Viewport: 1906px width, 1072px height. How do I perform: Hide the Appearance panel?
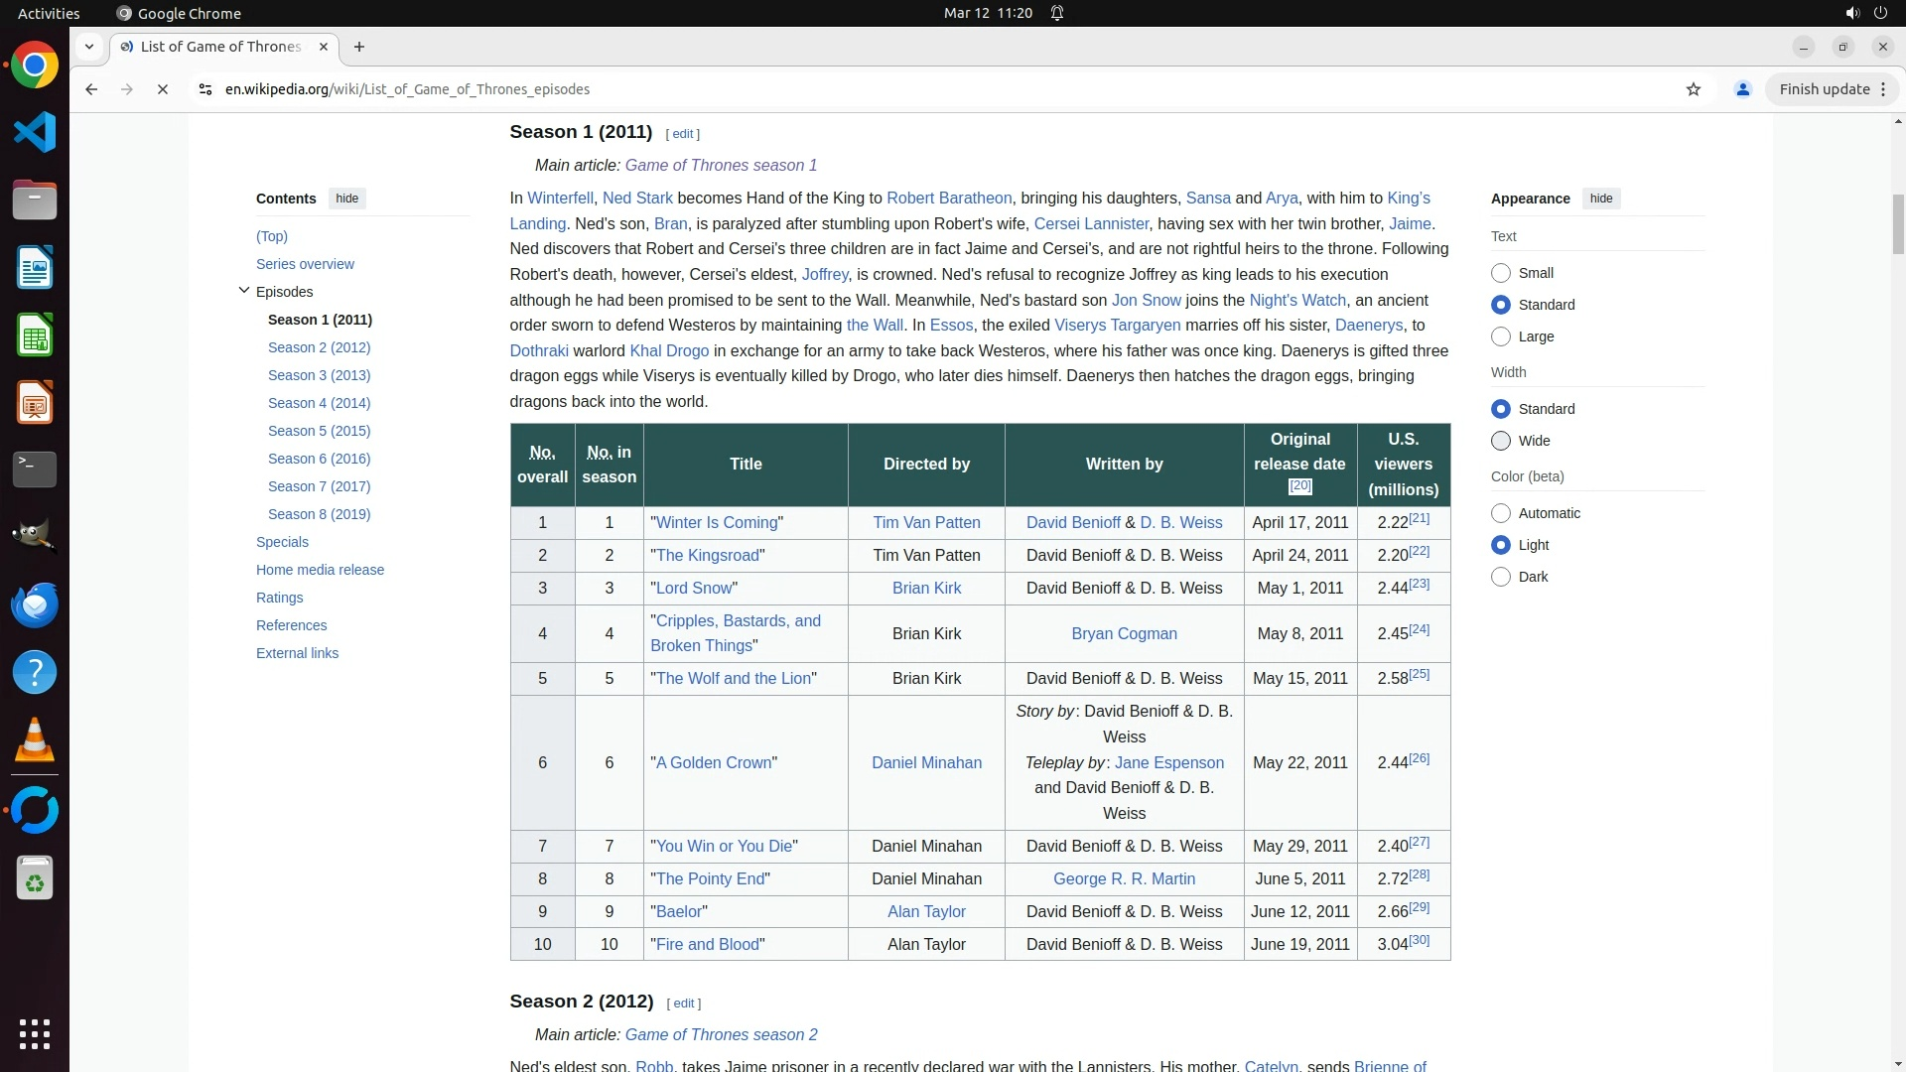[x=1600, y=199]
